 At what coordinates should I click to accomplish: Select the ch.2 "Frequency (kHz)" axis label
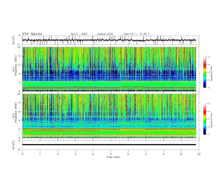(16, 113)
